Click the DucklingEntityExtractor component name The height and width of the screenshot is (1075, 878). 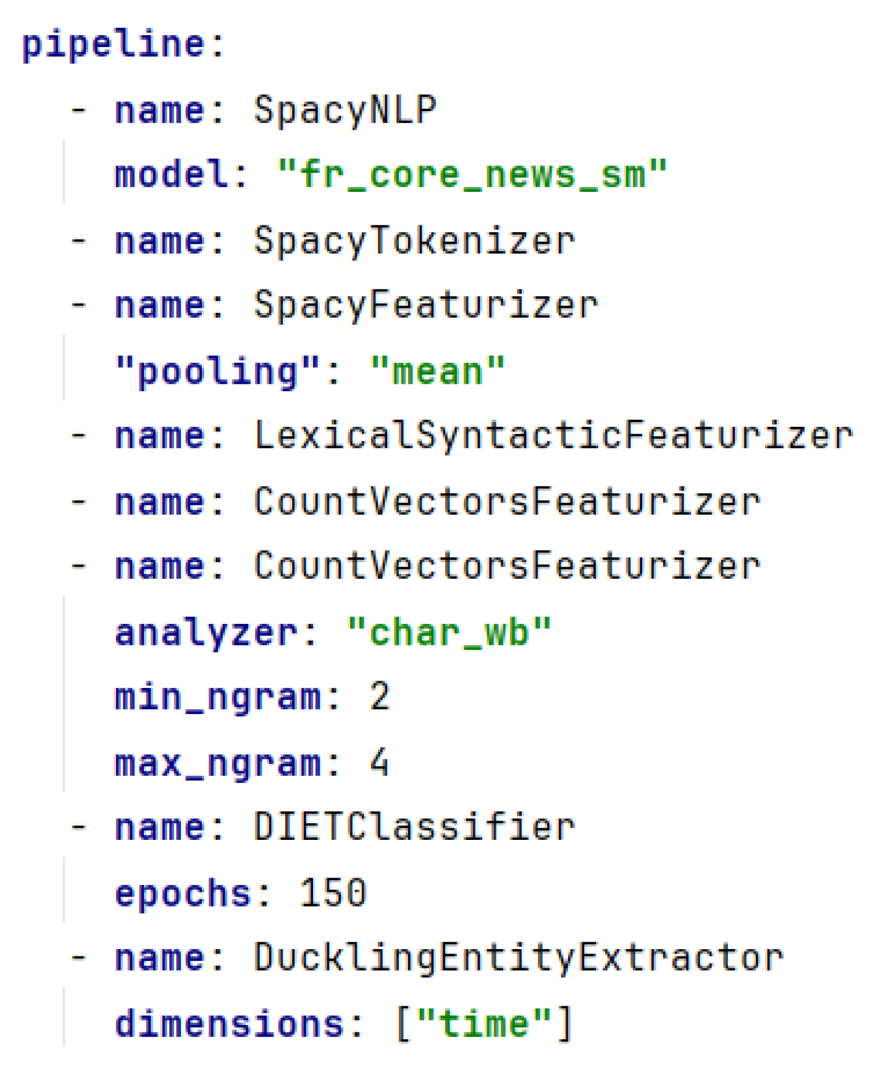(x=518, y=958)
